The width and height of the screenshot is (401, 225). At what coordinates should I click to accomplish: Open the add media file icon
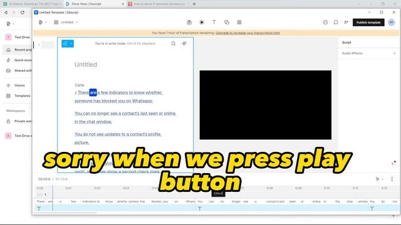click(189, 22)
